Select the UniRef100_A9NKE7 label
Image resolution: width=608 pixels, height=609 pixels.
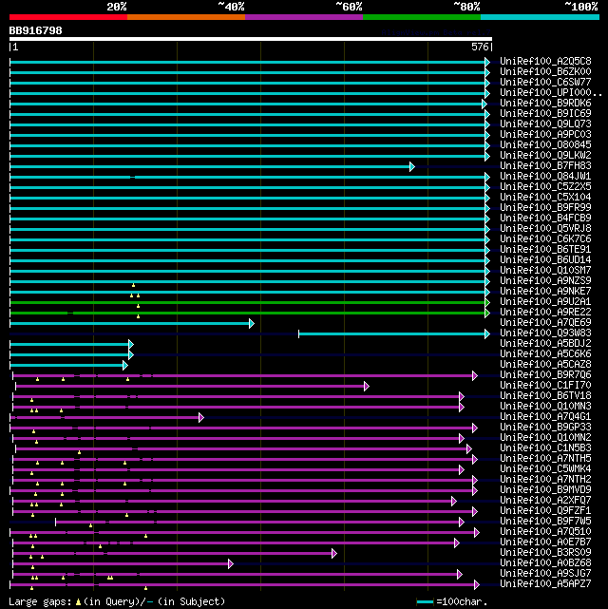[545, 292]
